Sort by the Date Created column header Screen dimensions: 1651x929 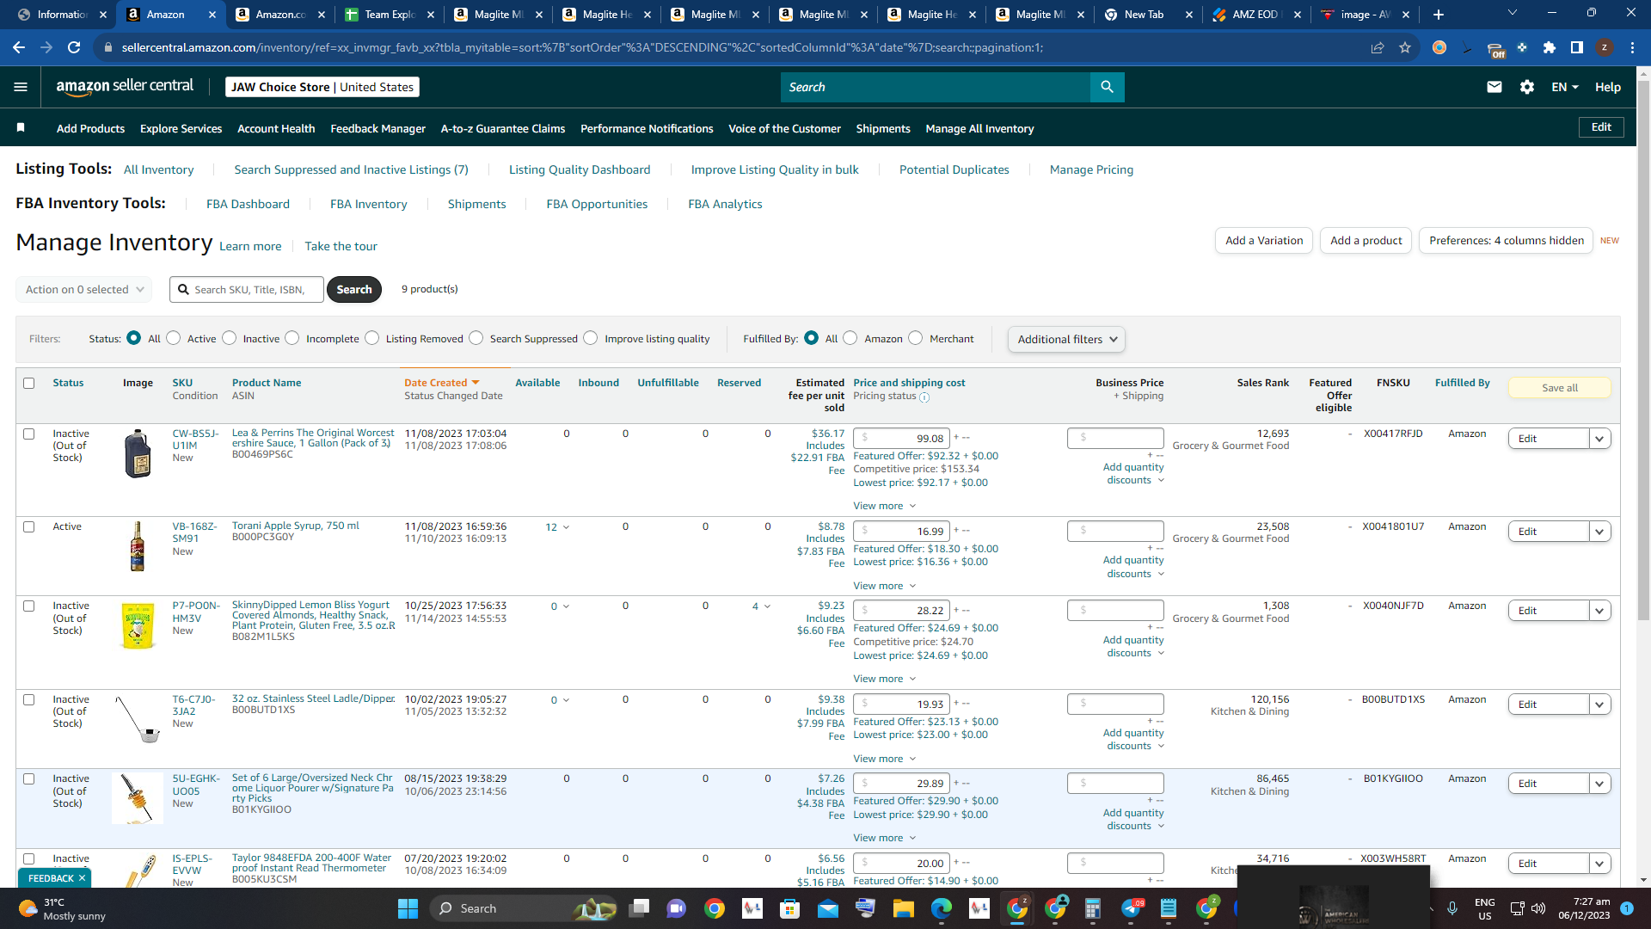coord(442,383)
